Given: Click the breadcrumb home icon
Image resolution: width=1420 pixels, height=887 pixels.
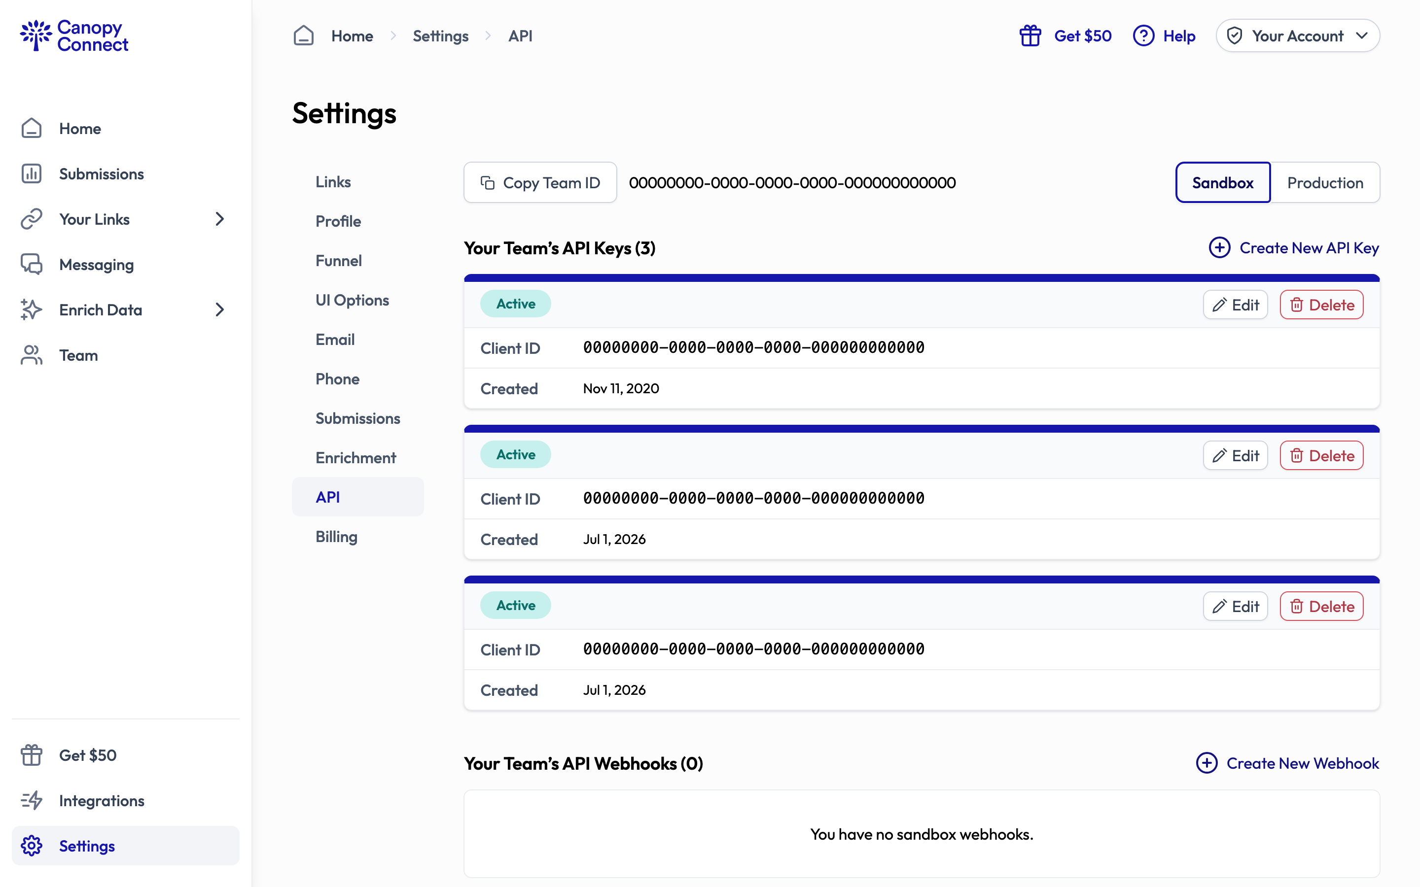Looking at the screenshot, I should click(303, 36).
